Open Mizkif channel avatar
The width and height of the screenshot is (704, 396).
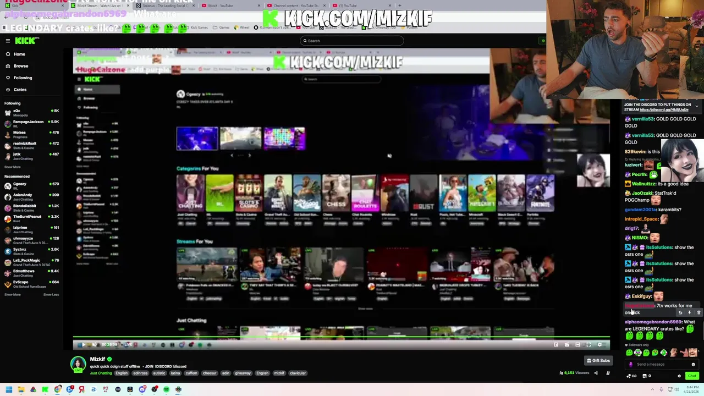click(78, 364)
